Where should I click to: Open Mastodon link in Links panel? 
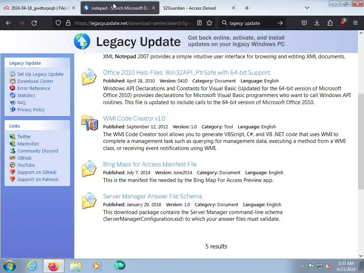[28, 144]
